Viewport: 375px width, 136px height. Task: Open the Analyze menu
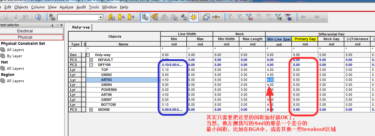click(x=66, y=7)
